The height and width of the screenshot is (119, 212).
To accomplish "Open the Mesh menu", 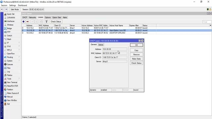I will point(9,39).
